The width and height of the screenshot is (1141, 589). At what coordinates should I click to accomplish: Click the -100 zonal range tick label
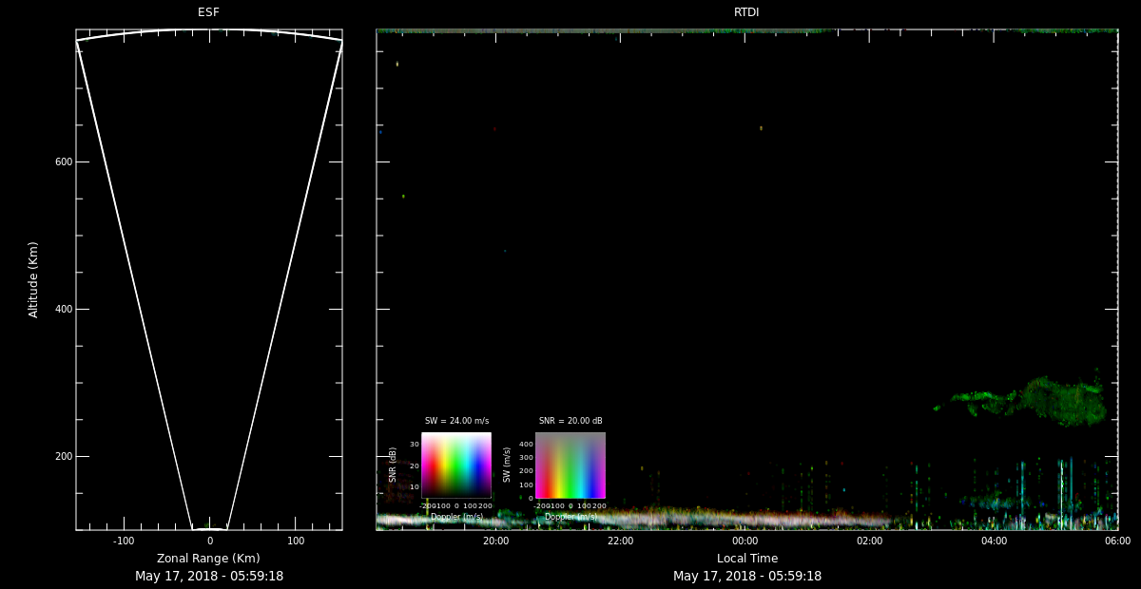(x=123, y=541)
